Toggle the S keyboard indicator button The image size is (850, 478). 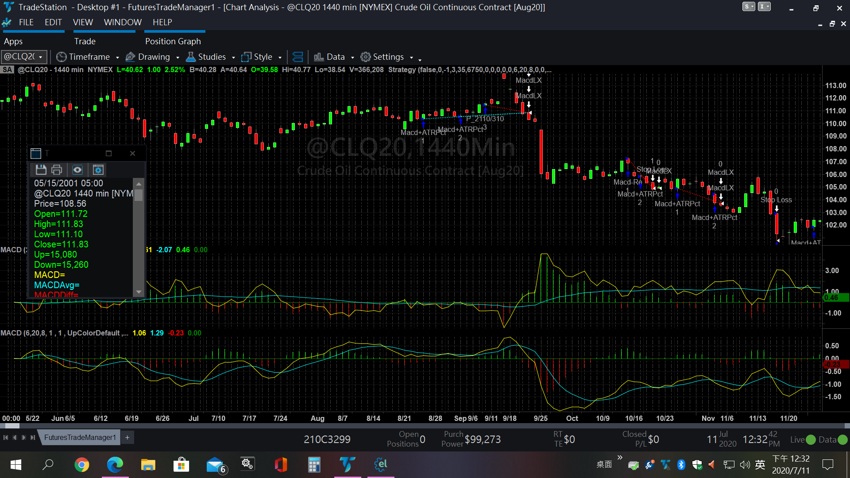point(749,7)
